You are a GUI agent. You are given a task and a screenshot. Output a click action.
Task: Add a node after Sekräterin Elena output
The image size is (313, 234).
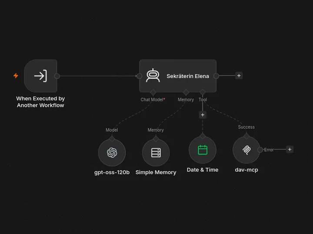(x=239, y=75)
